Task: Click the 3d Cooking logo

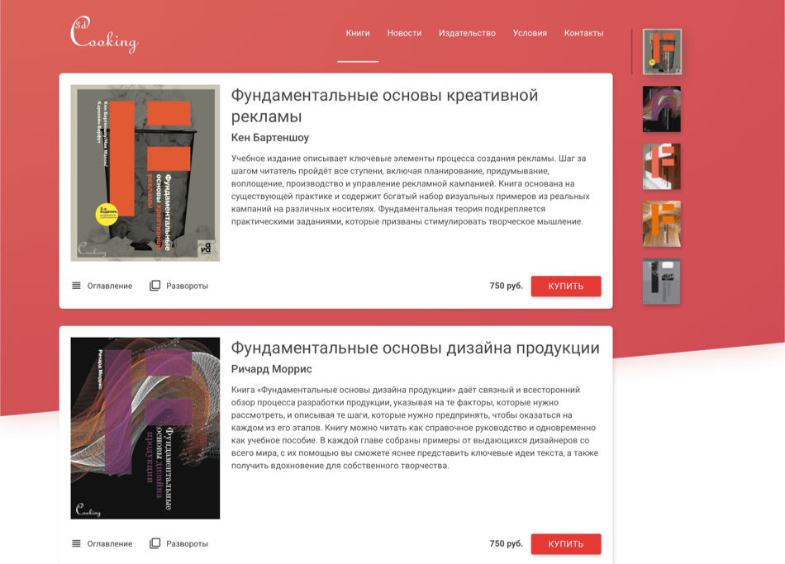Action: (104, 35)
